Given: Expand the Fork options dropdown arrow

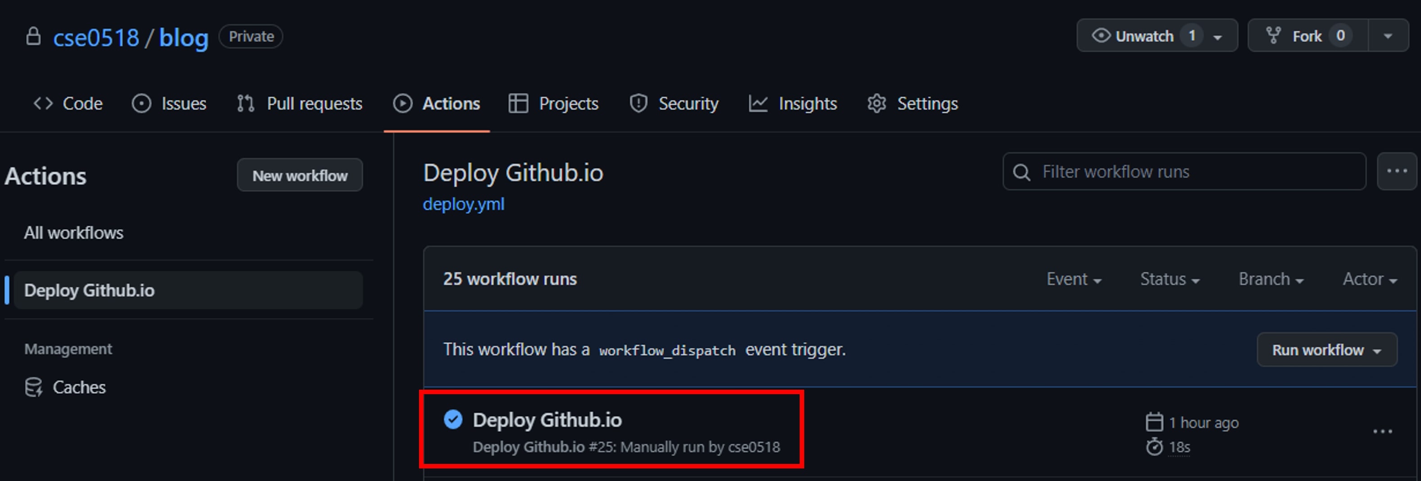Looking at the screenshot, I should coord(1388,36).
